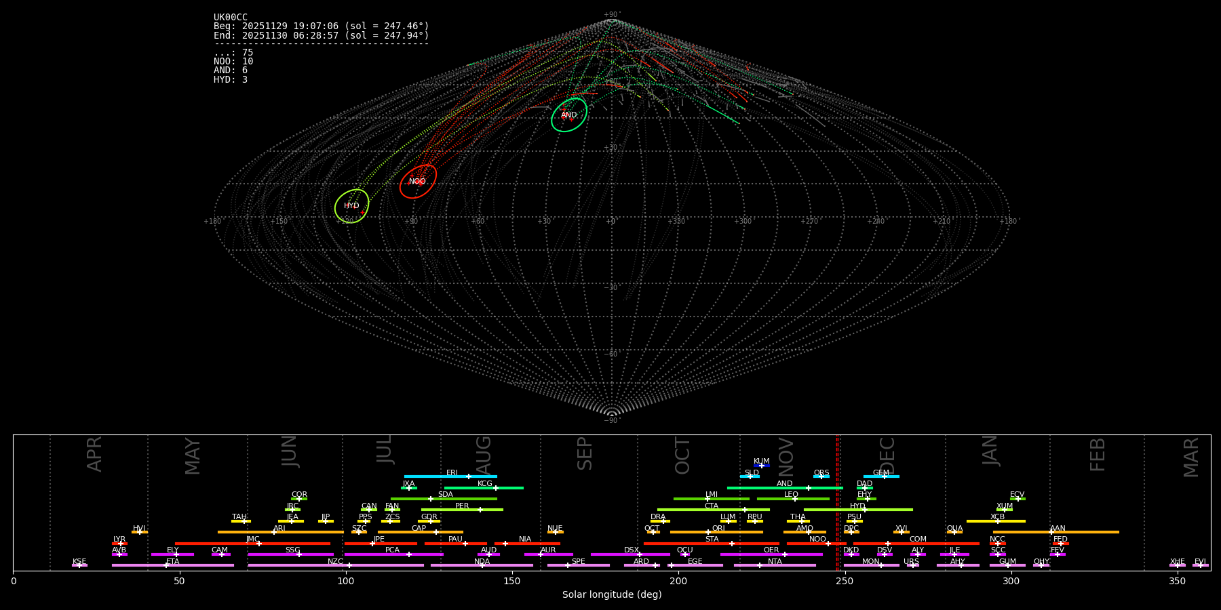Viewport: 1221px width, 610px height.
Task: Click the +90° north pole label
Action: pyautogui.click(x=611, y=14)
